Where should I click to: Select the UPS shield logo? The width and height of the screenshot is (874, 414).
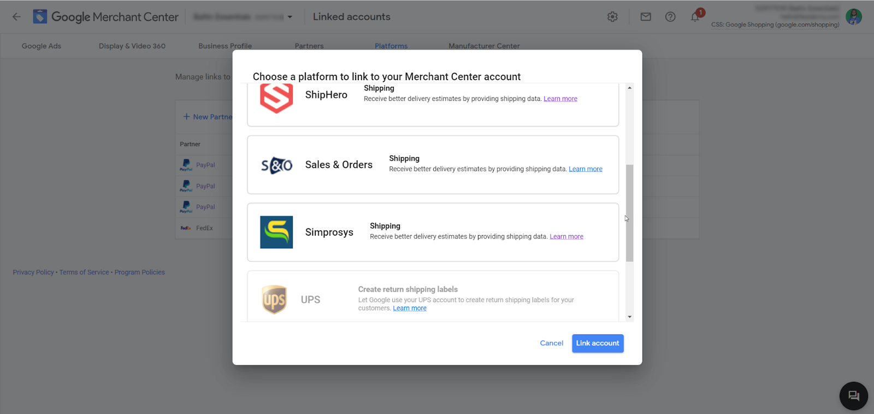point(274,299)
